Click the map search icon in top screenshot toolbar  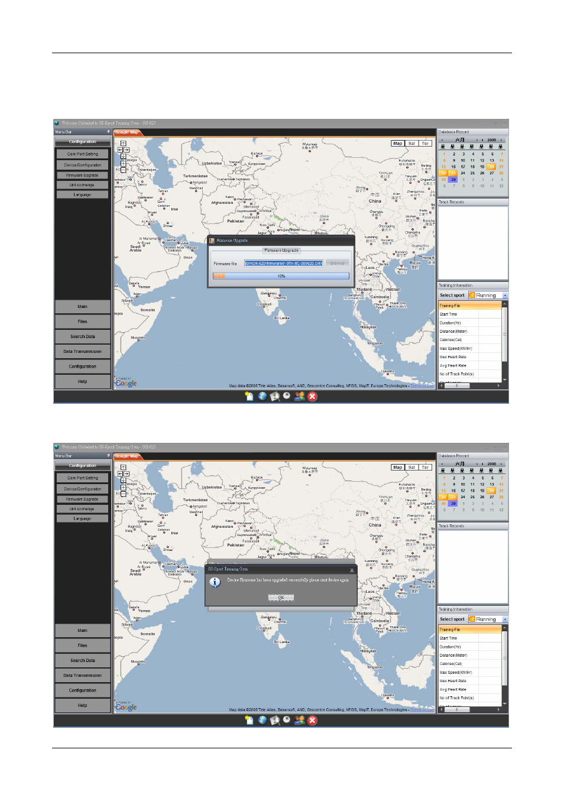tap(274, 396)
